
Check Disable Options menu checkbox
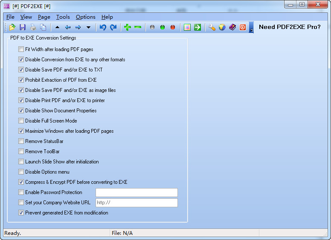coord(21,172)
